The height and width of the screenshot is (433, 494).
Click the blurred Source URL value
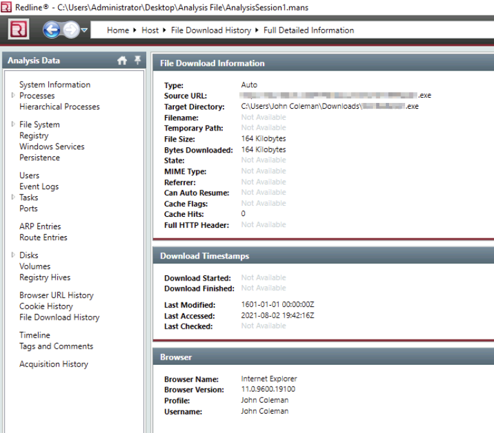click(x=336, y=95)
